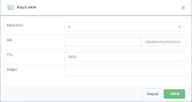
Task: Click the blue dropdown arrow for record type
Action: tap(180, 27)
